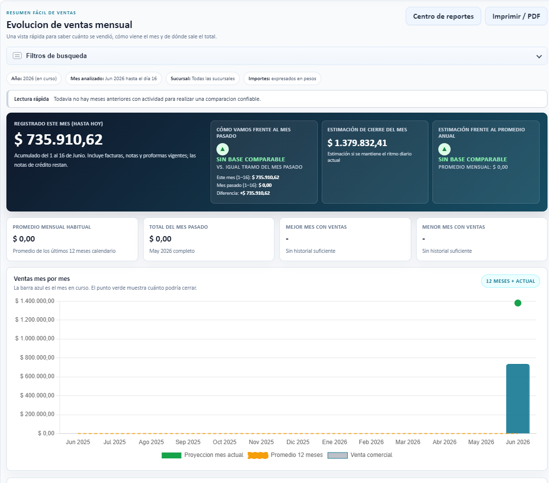Click the Imprimir / PDF button
Image resolution: width=549 pixels, height=483 pixels.
[x=516, y=16]
